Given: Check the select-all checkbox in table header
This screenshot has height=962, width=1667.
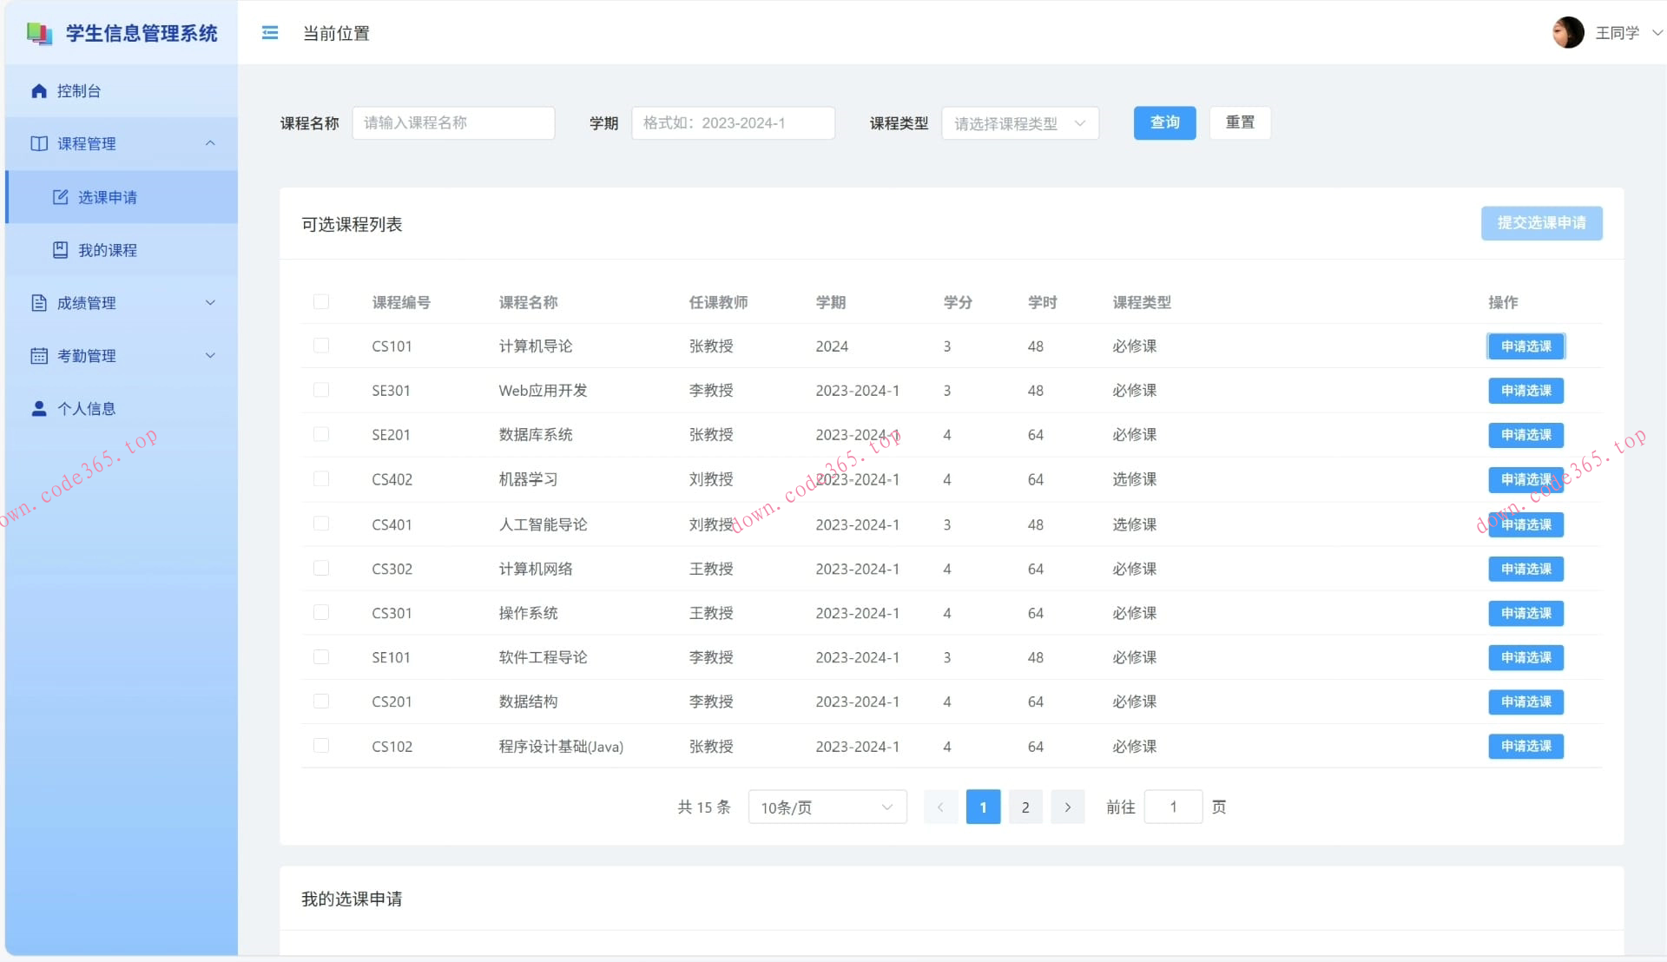Looking at the screenshot, I should click(322, 302).
